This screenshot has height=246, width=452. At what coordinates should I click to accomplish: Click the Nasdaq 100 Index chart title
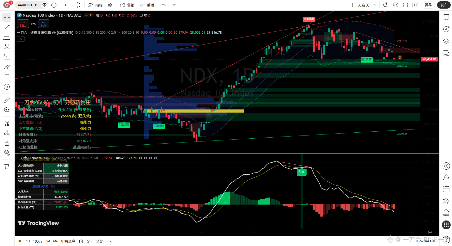[52, 15]
